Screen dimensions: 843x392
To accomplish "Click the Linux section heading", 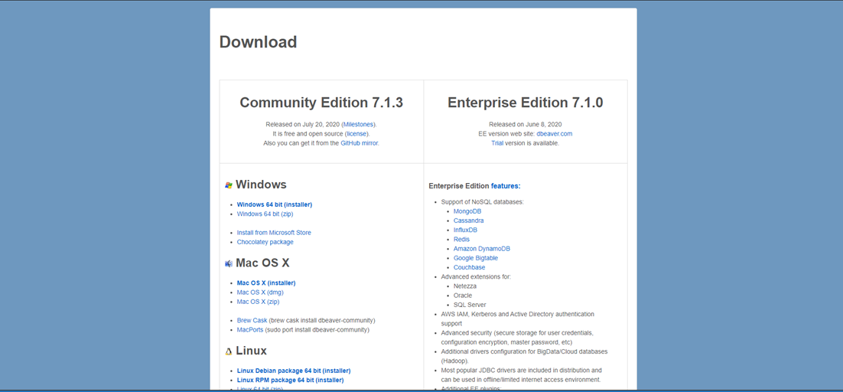I will click(x=251, y=351).
